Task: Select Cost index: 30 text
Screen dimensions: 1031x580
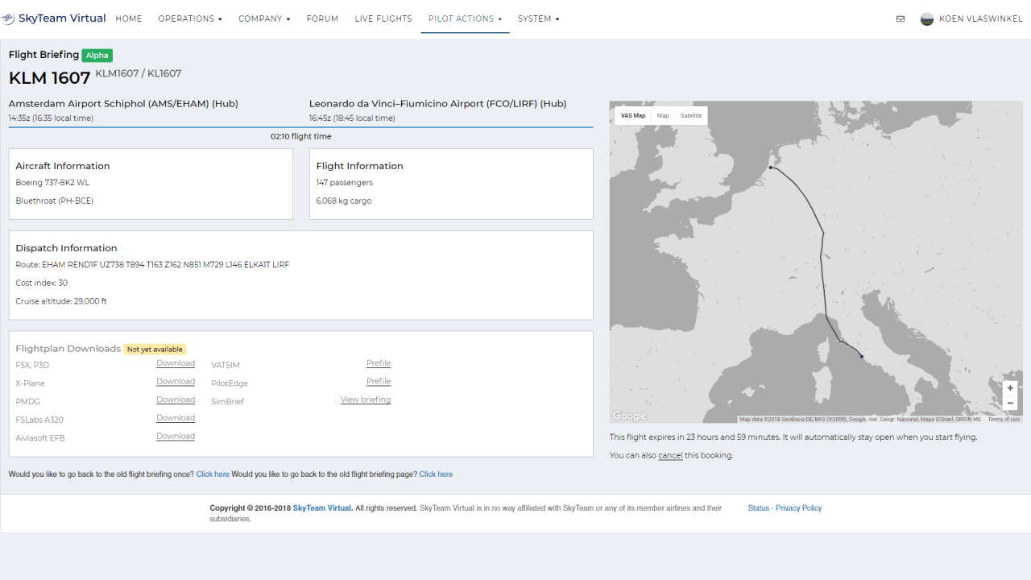Action: pos(42,284)
